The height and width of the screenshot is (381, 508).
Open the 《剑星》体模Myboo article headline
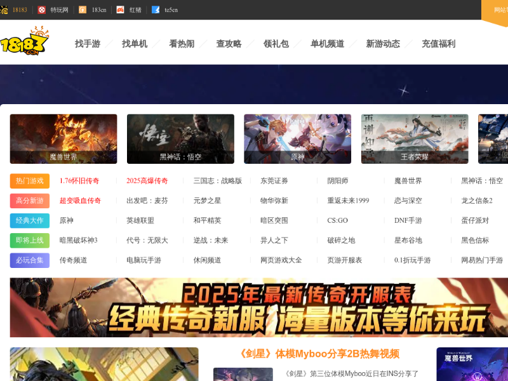click(319, 354)
